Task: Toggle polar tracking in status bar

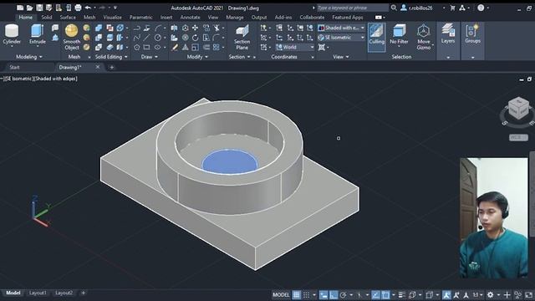Action: pyautogui.click(x=344, y=295)
